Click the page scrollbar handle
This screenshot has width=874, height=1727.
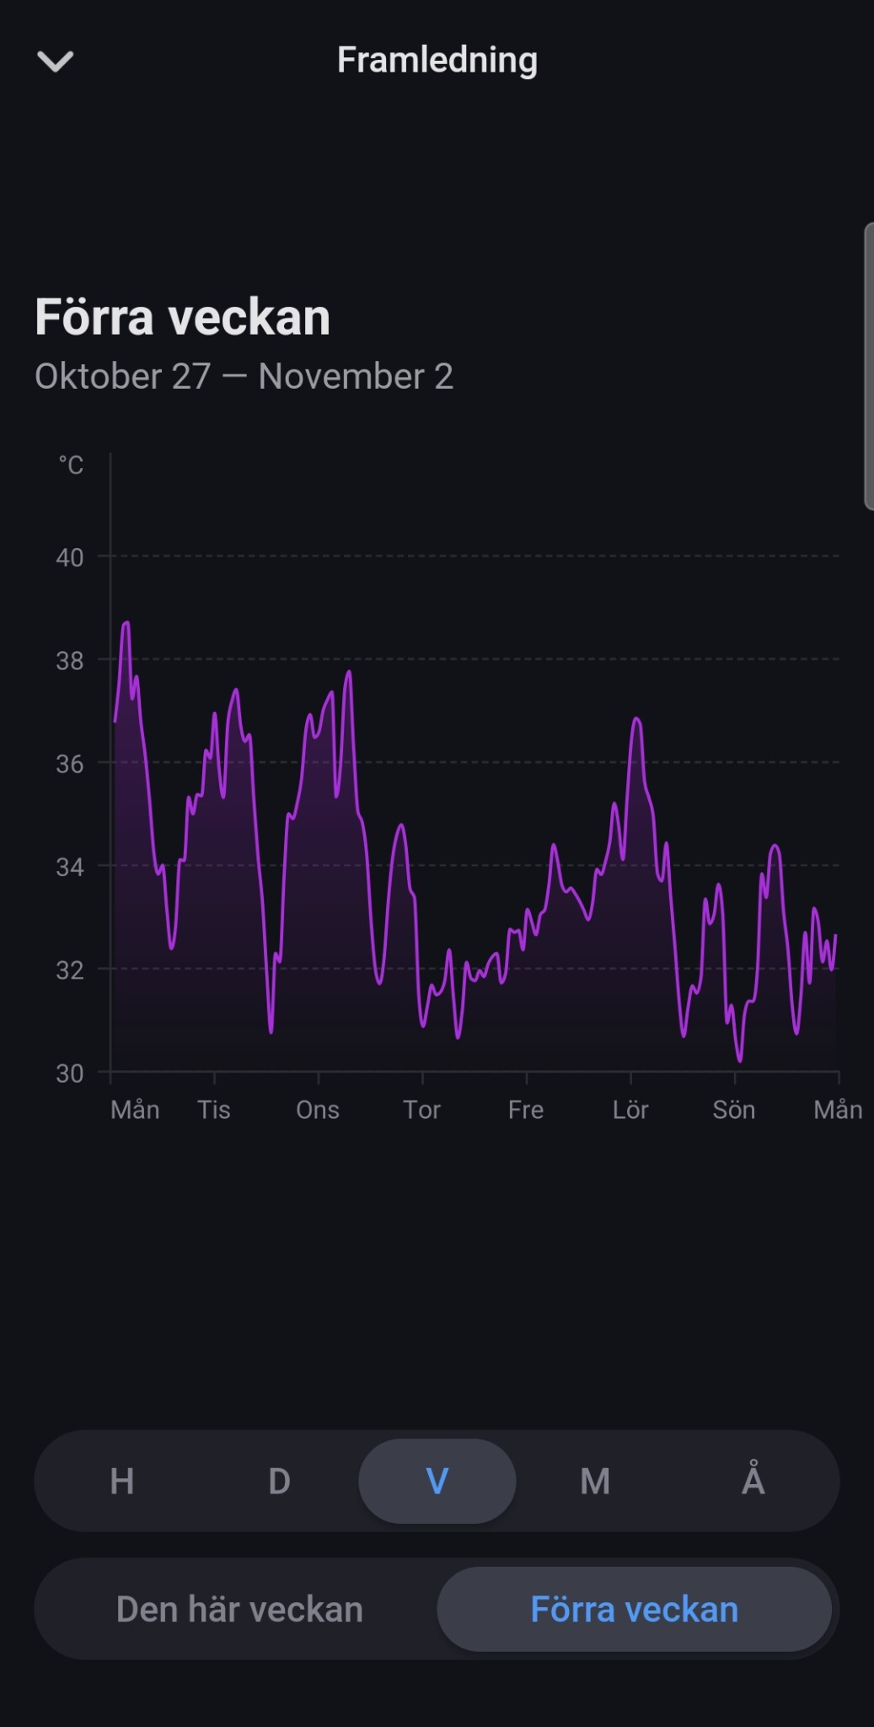tap(869, 367)
